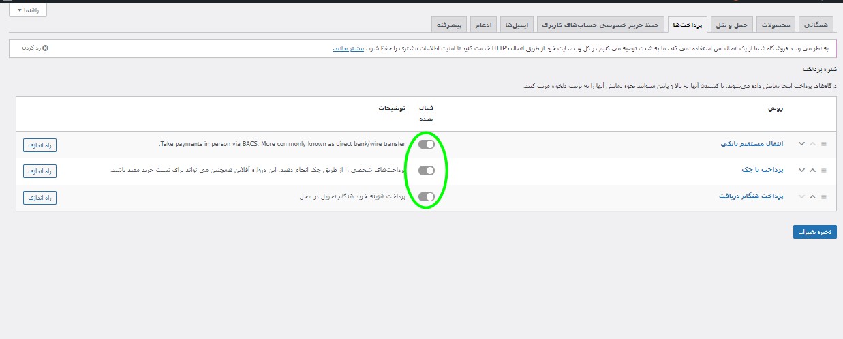
Task: Switch to the محصولات tab
Action: click(775, 25)
